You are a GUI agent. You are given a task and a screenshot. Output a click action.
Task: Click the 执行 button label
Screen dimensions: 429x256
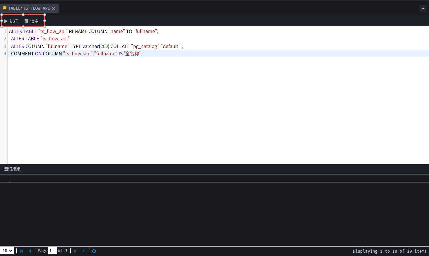tap(14, 21)
